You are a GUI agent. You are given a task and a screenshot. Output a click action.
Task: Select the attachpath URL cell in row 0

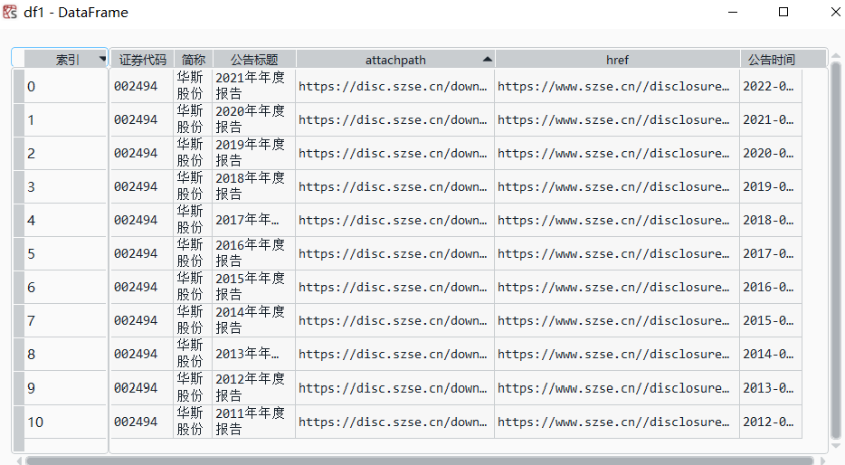[395, 86]
